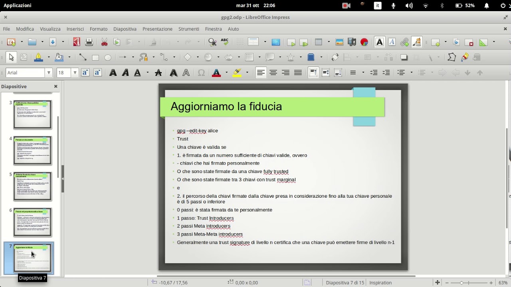Apply the yellow highlight color
The width and height of the screenshot is (511, 287).
(237, 73)
